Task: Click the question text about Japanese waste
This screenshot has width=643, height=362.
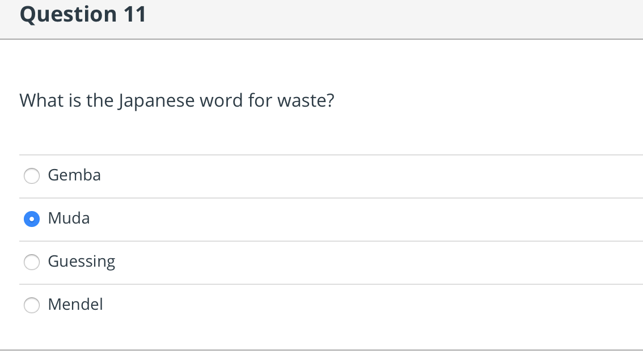Action: coord(176,100)
